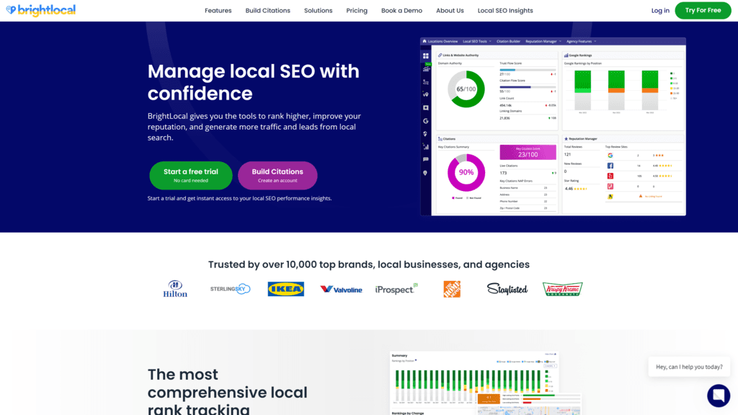Click the 'Manage local SEO with confidence' headline
The height and width of the screenshot is (415, 738).
click(253, 82)
